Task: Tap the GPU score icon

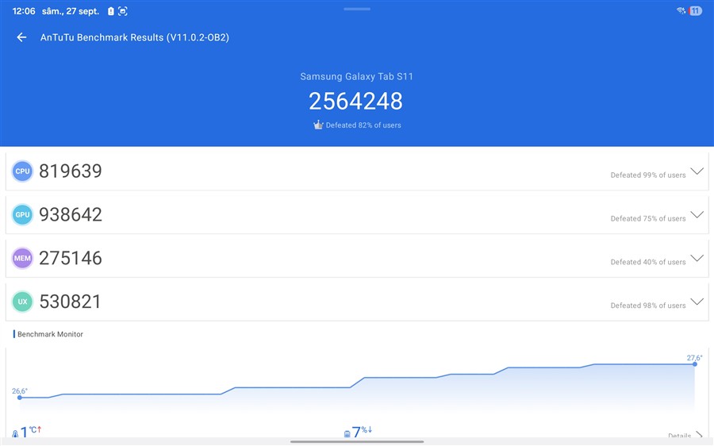Action: click(x=22, y=215)
